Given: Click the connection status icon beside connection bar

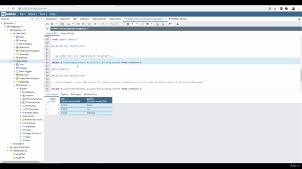Looking at the screenshot, I should (47, 29).
